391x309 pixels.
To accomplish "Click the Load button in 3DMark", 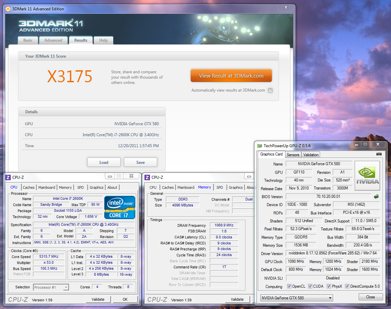I will click(x=104, y=162).
